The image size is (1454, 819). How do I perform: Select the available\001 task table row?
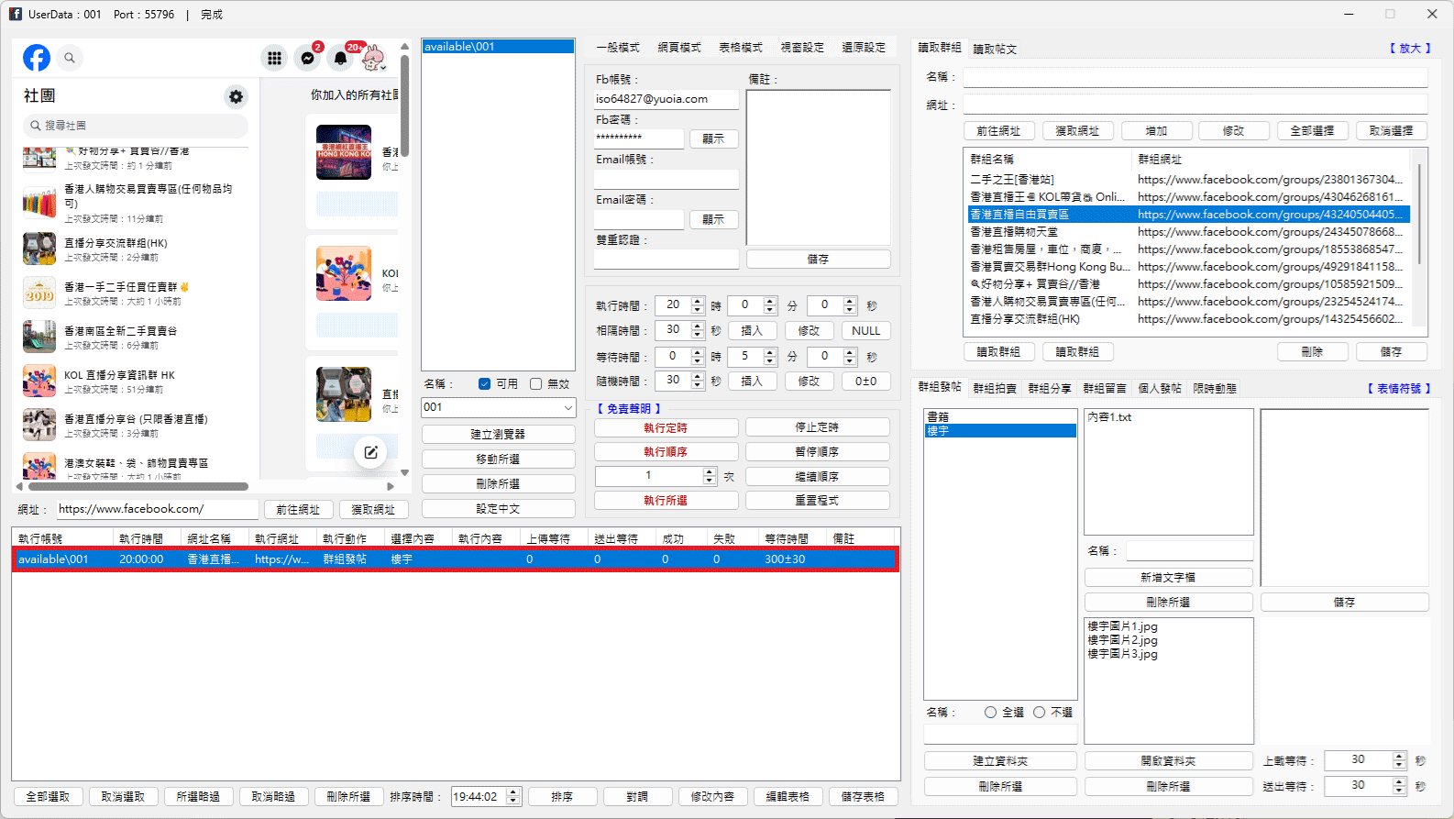click(456, 559)
